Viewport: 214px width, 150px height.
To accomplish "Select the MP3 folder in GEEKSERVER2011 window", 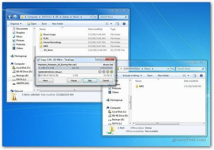I will (140, 86).
